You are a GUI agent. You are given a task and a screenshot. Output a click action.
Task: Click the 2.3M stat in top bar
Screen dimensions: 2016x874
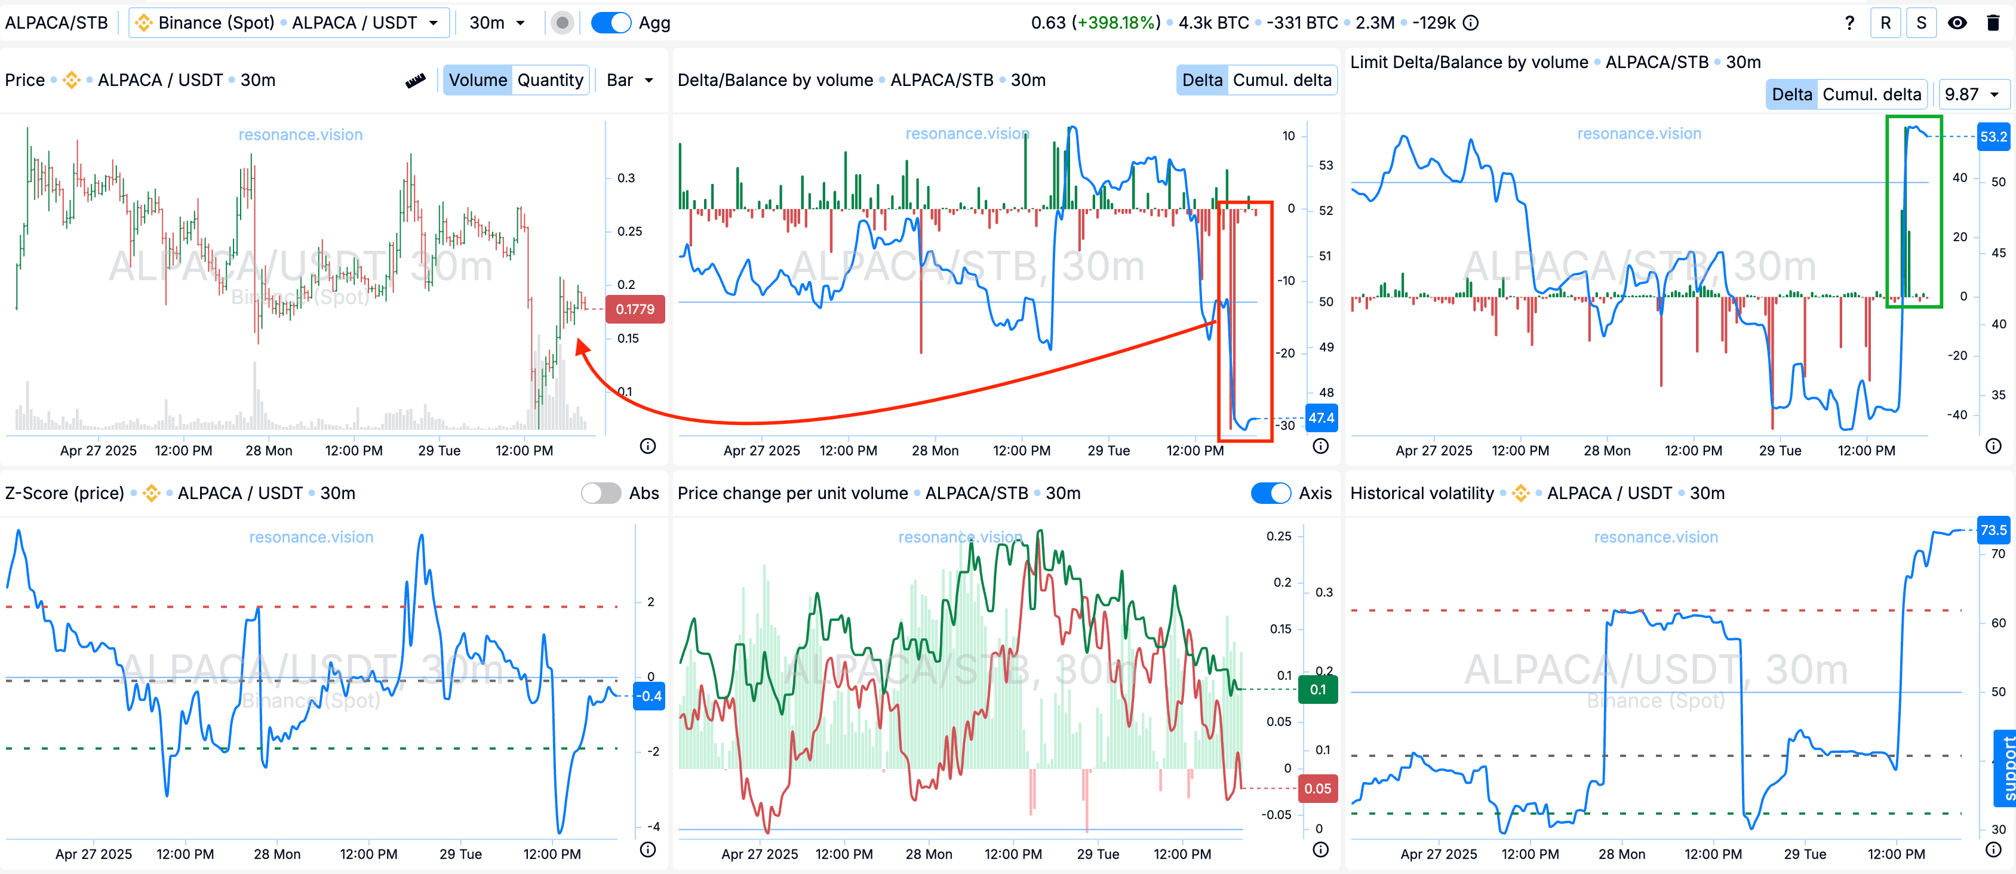point(1374,23)
